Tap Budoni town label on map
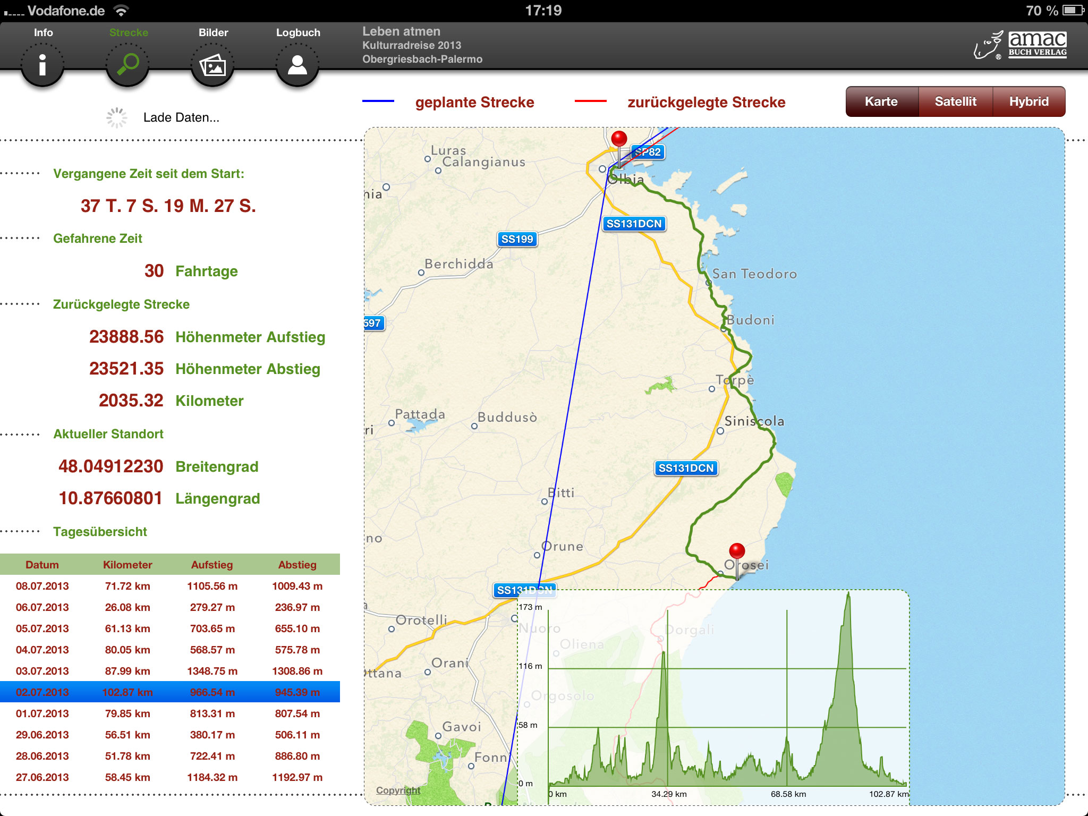 click(x=751, y=320)
